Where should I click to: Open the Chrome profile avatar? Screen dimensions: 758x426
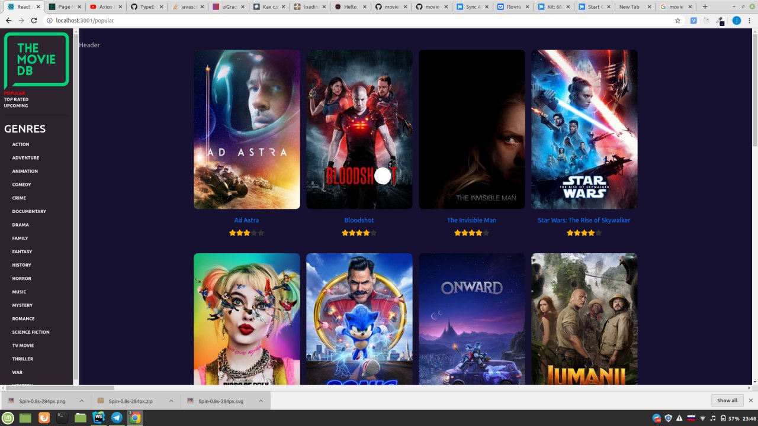pos(737,20)
